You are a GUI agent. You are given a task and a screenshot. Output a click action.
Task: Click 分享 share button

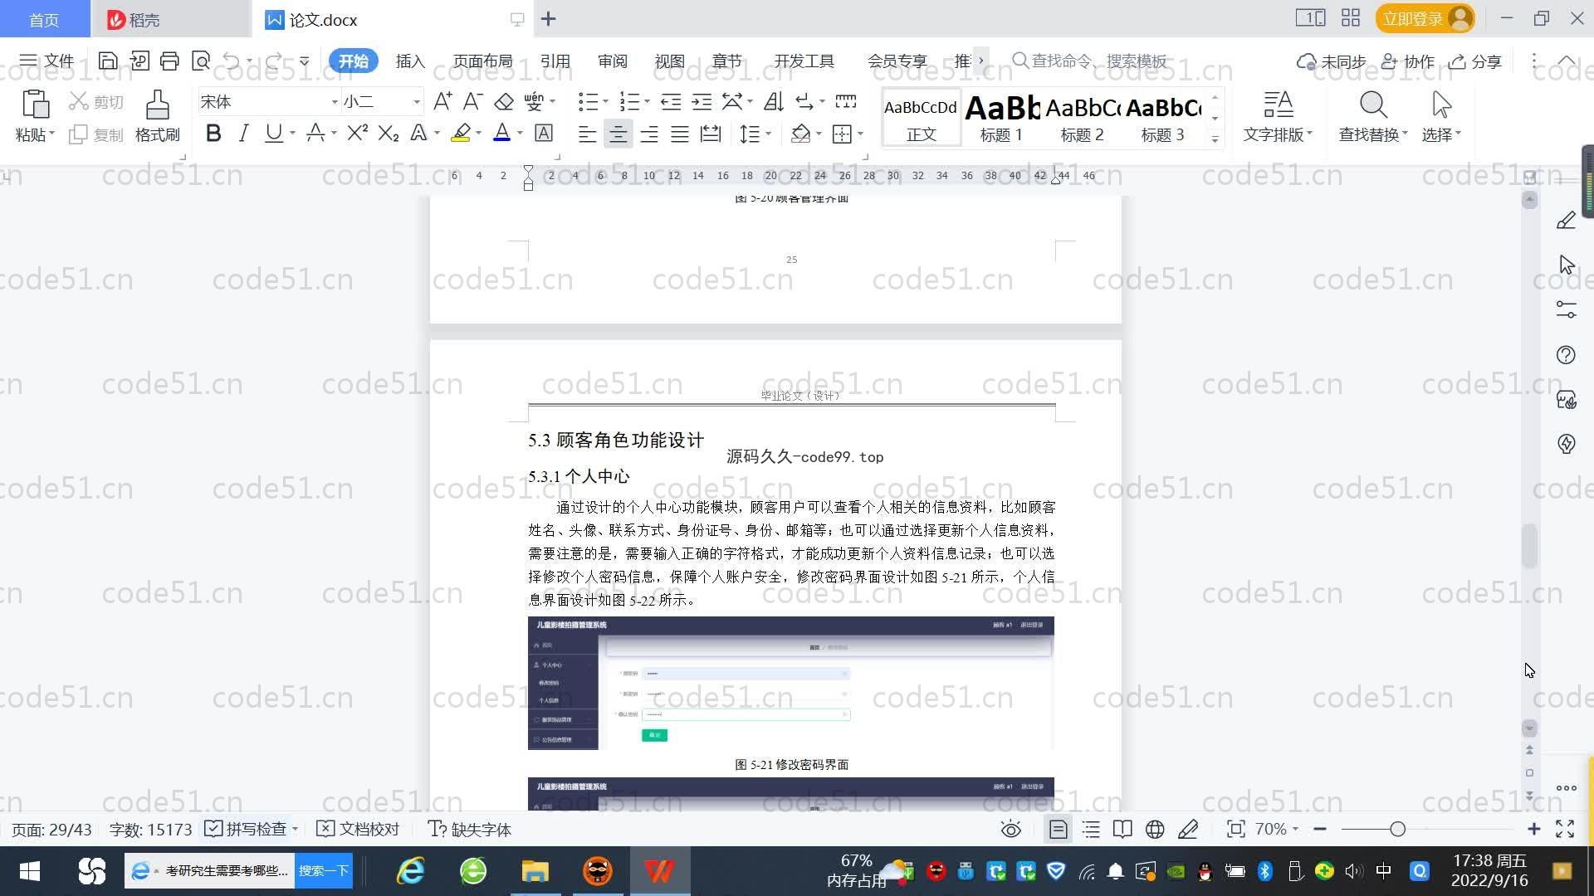(x=1475, y=61)
